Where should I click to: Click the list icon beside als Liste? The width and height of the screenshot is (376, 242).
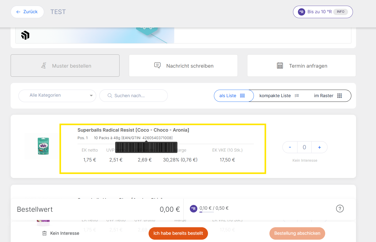(x=242, y=96)
